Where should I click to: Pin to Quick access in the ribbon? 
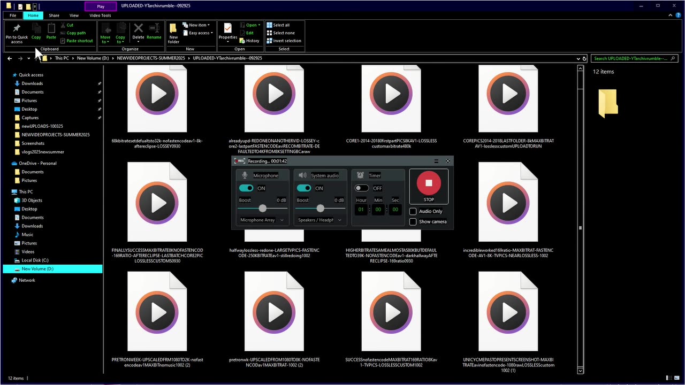coord(17,33)
